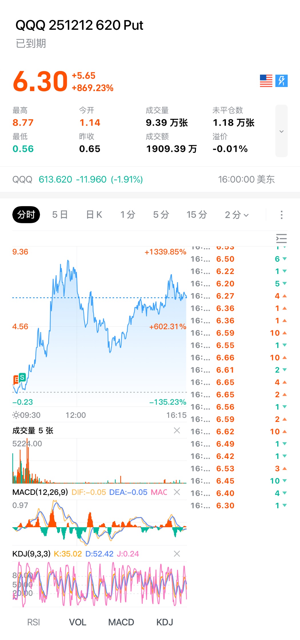
Task: Tap the blue lightning bolt icon
Action: click(281, 81)
